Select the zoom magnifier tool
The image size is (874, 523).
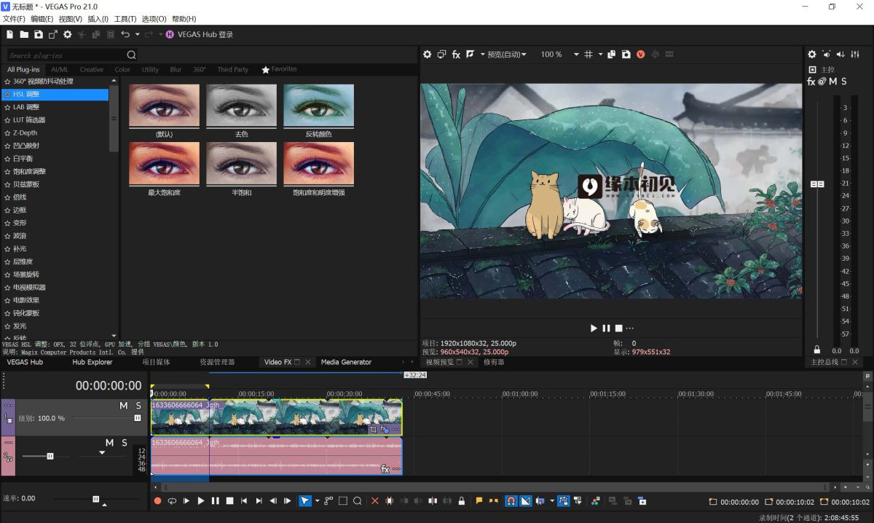point(358,501)
